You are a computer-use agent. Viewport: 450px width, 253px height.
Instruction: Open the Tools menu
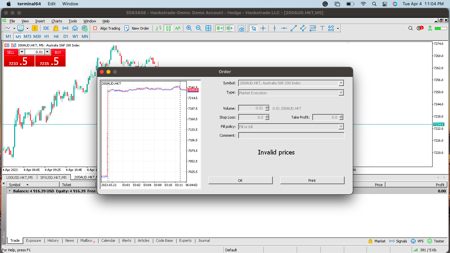[x=73, y=21]
